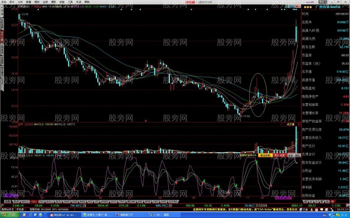Click the 手机版 link

(x=20, y=209)
